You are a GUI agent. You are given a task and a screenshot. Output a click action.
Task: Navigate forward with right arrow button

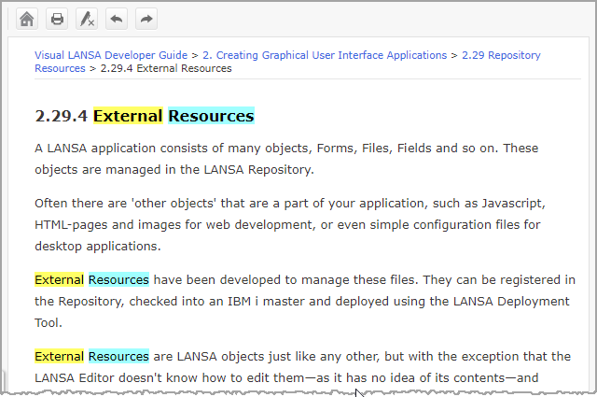(x=146, y=19)
